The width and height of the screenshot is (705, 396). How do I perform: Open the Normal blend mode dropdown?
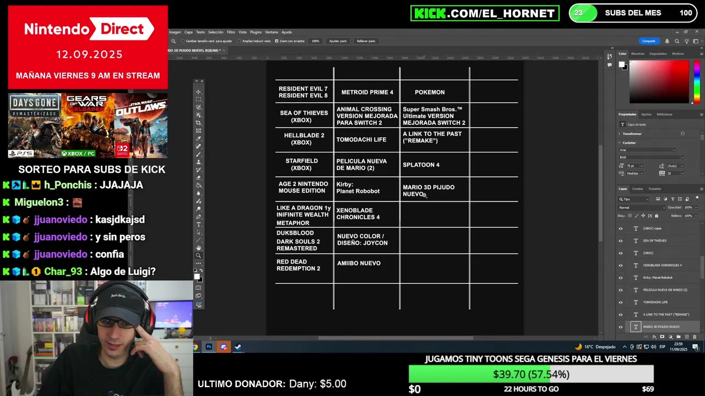[x=642, y=207]
